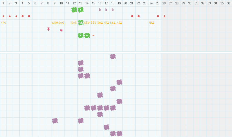Click the blood drop icon on day 2
Image resolution: width=232 pixels, height=137 pixels.
click(x=10, y=16)
